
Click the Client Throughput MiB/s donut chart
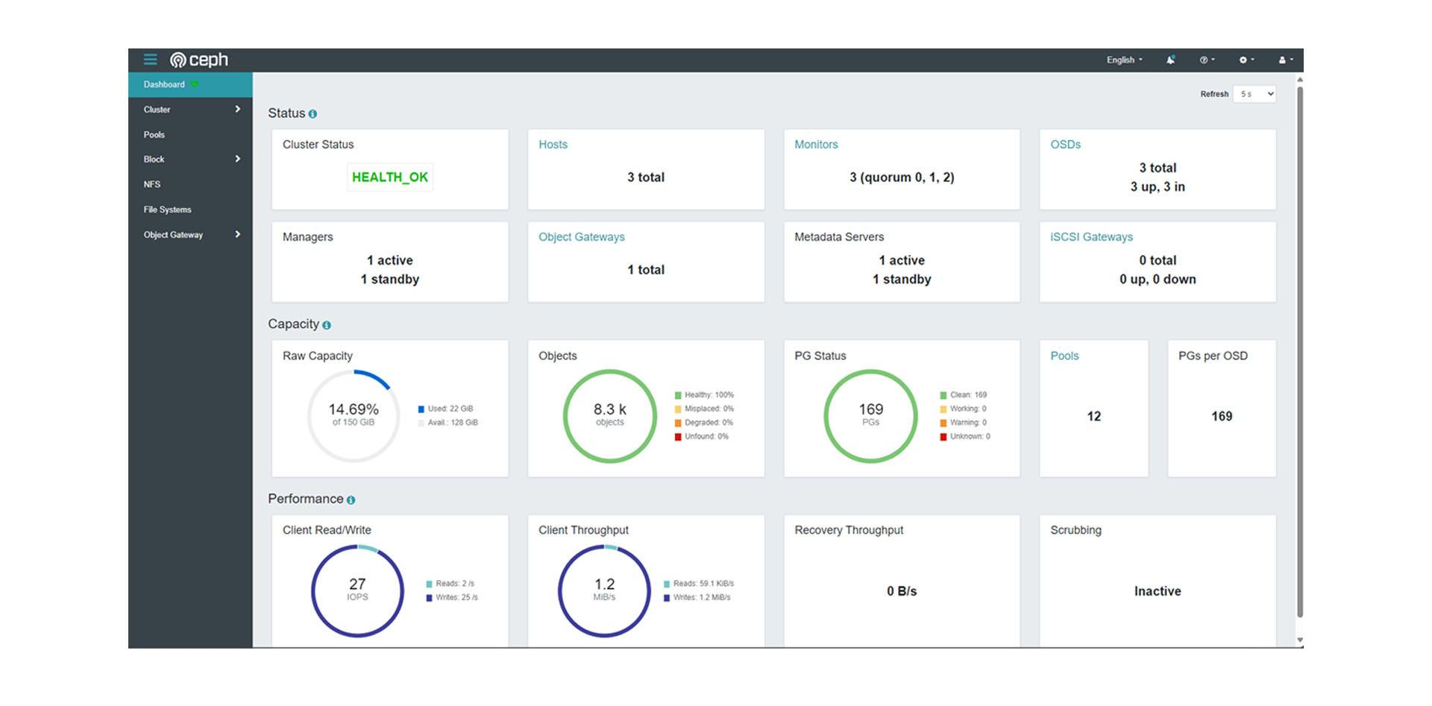click(x=604, y=590)
